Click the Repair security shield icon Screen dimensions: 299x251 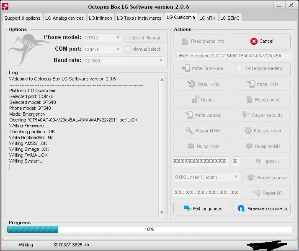pyautogui.click(x=246, y=115)
